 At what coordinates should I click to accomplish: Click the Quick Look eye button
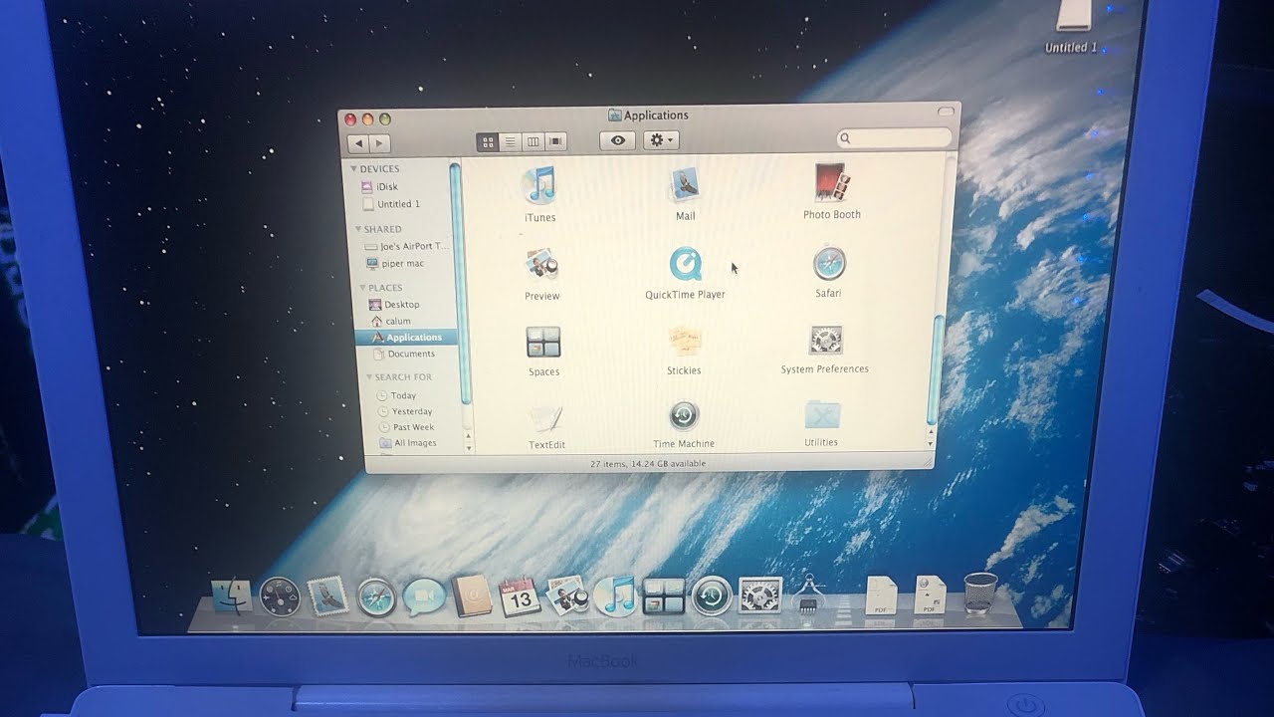(x=617, y=140)
